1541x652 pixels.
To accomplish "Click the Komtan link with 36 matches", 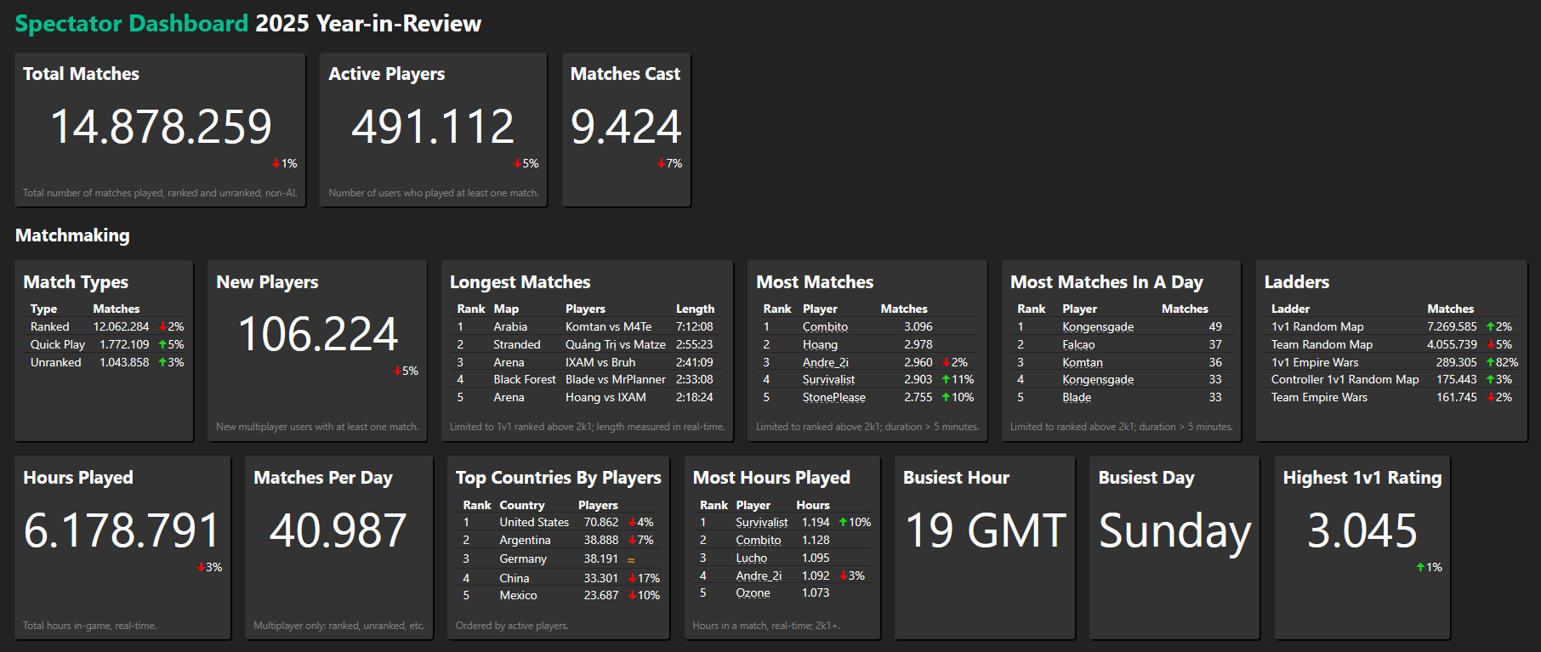I will 1083,362.
